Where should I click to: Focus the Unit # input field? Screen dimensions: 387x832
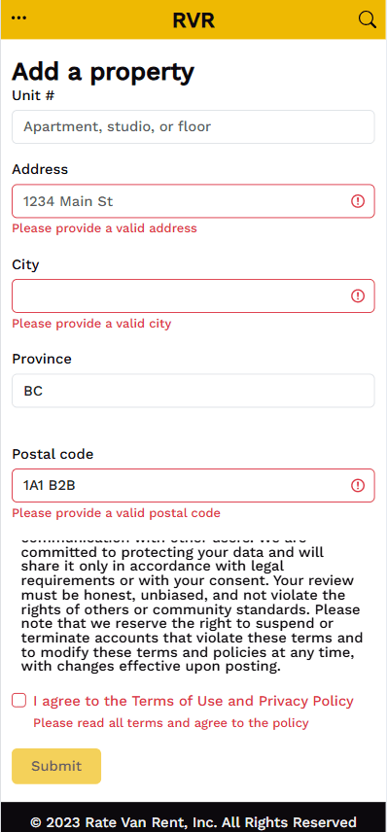pos(193,126)
